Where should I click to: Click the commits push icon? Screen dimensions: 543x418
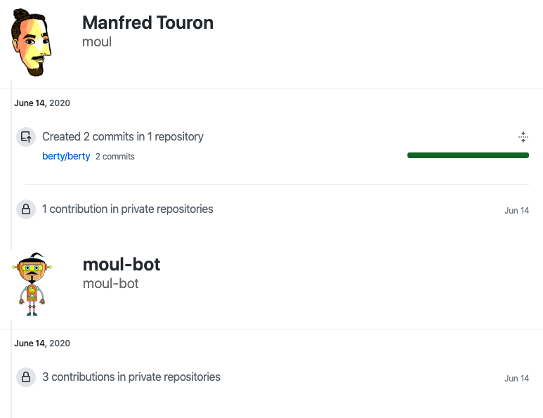pos(26,137)
